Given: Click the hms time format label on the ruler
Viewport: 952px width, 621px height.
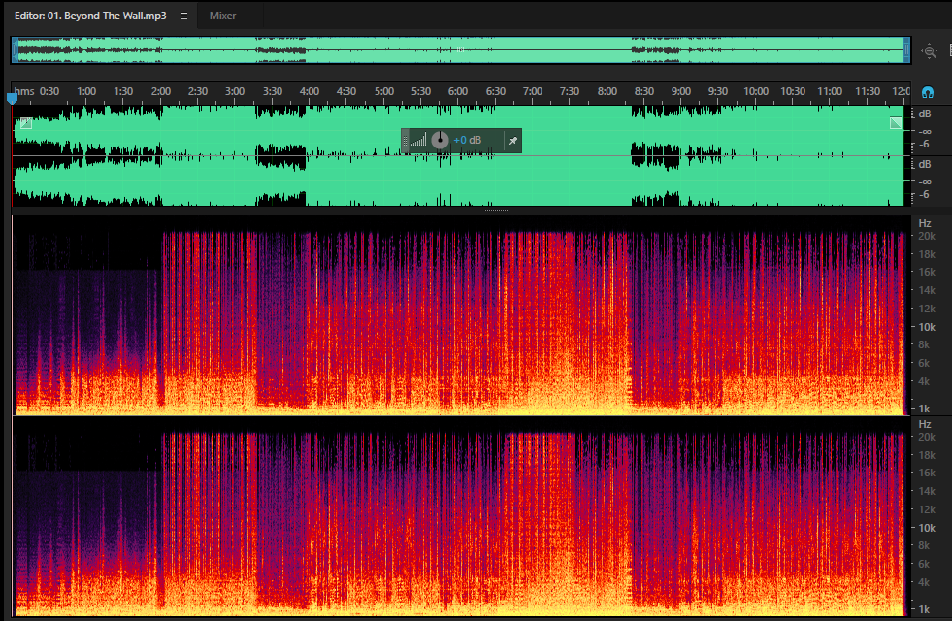Looking at the screenshot, I should 24,91.
